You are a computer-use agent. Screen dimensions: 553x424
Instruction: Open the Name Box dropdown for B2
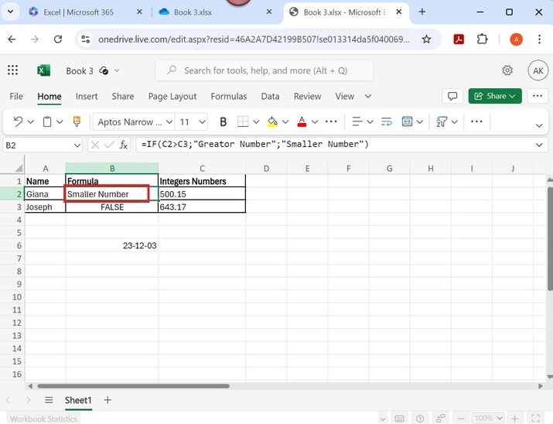(77, 145)
